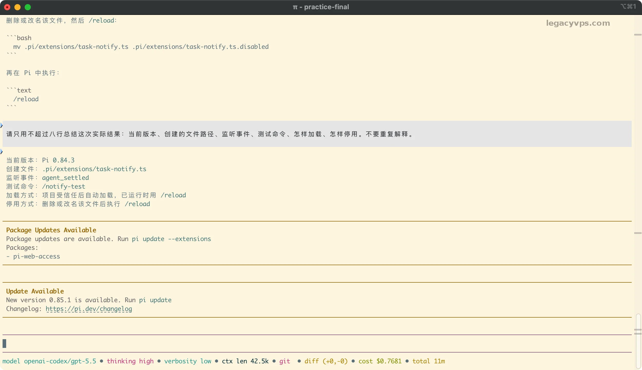Image resolution: width=642 pixels, height=370 pixels.
Task: Click the window title "π - practice-final"
Action: (x=321, y=7)
